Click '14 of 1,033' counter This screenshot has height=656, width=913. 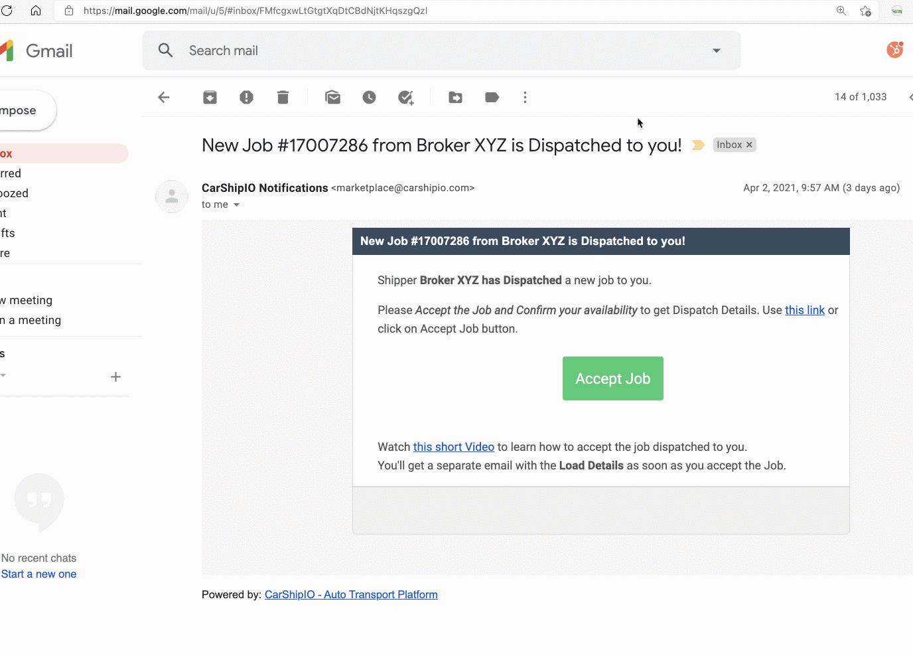click(x=861, y=97)
